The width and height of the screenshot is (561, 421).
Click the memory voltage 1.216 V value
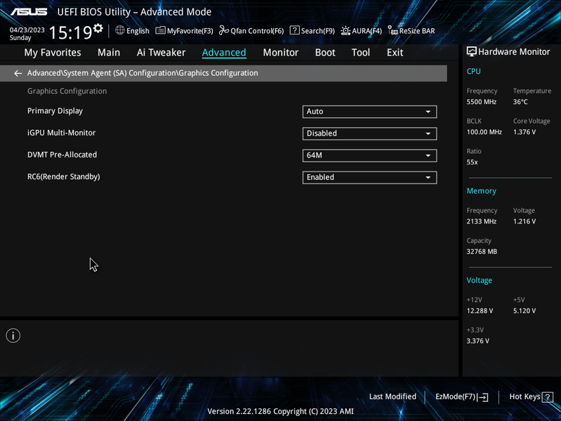coord(524,221)
